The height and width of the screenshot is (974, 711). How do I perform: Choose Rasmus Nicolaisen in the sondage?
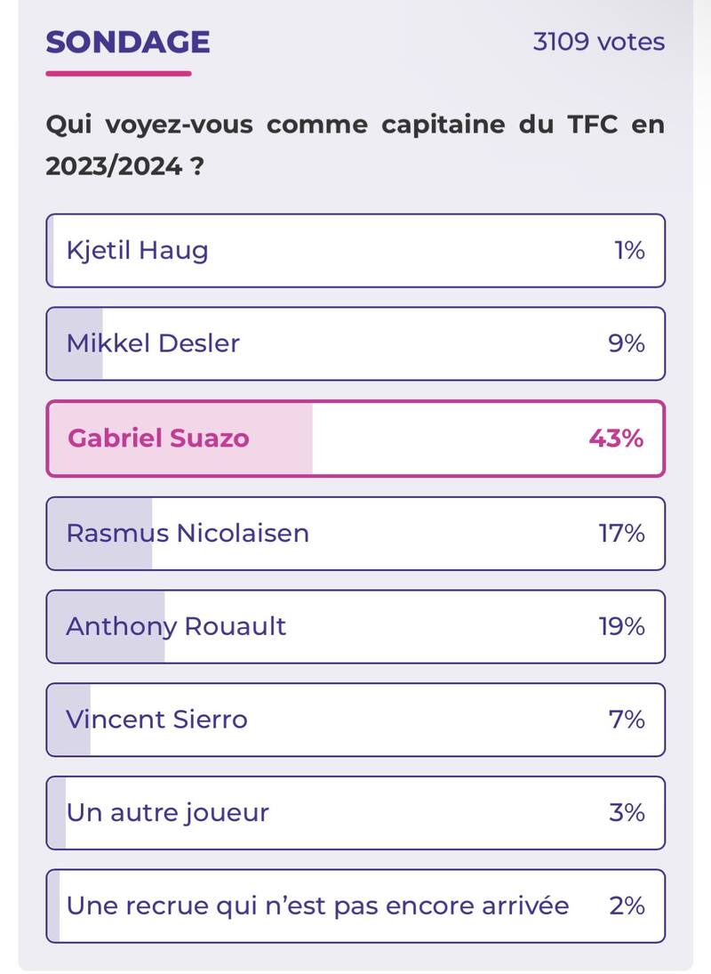(355, 533)
